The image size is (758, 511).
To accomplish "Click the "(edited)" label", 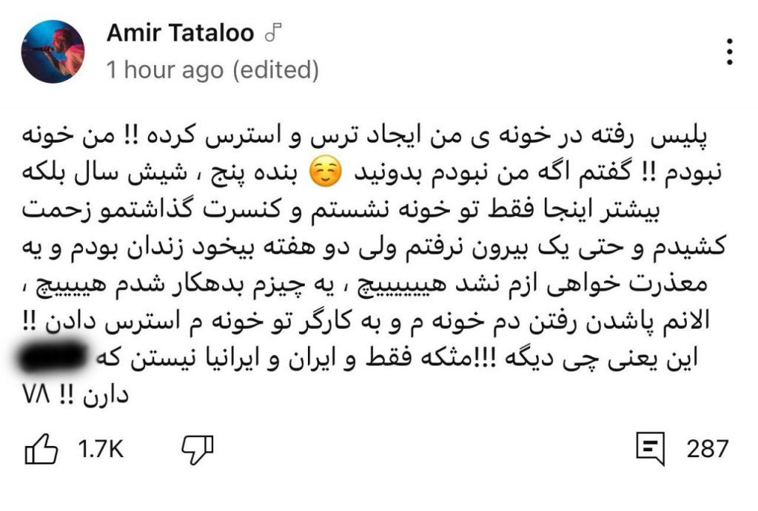I will 275,70.
